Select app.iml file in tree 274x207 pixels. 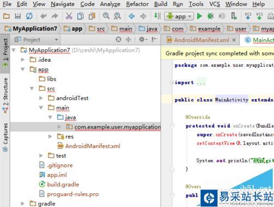click(53, 175)
